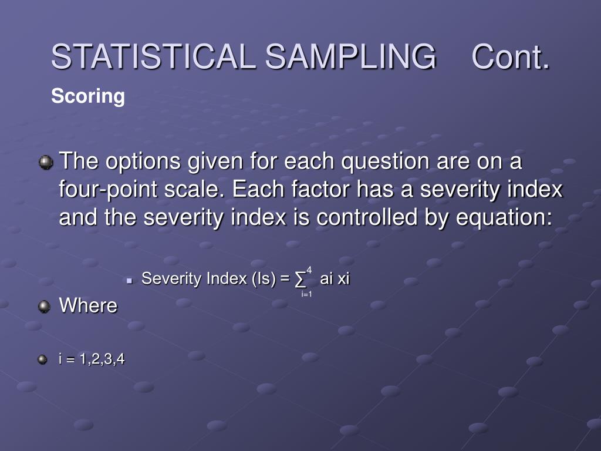Click the superscript 4 above sigma
Screen dimensions: 601x451
click(309, 270)
